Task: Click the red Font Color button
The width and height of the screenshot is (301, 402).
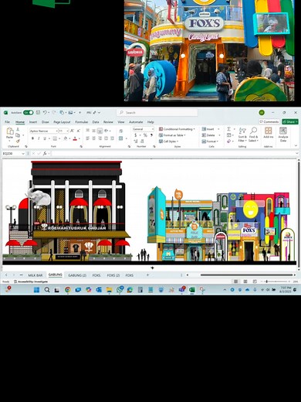Action: click(75, 138)
